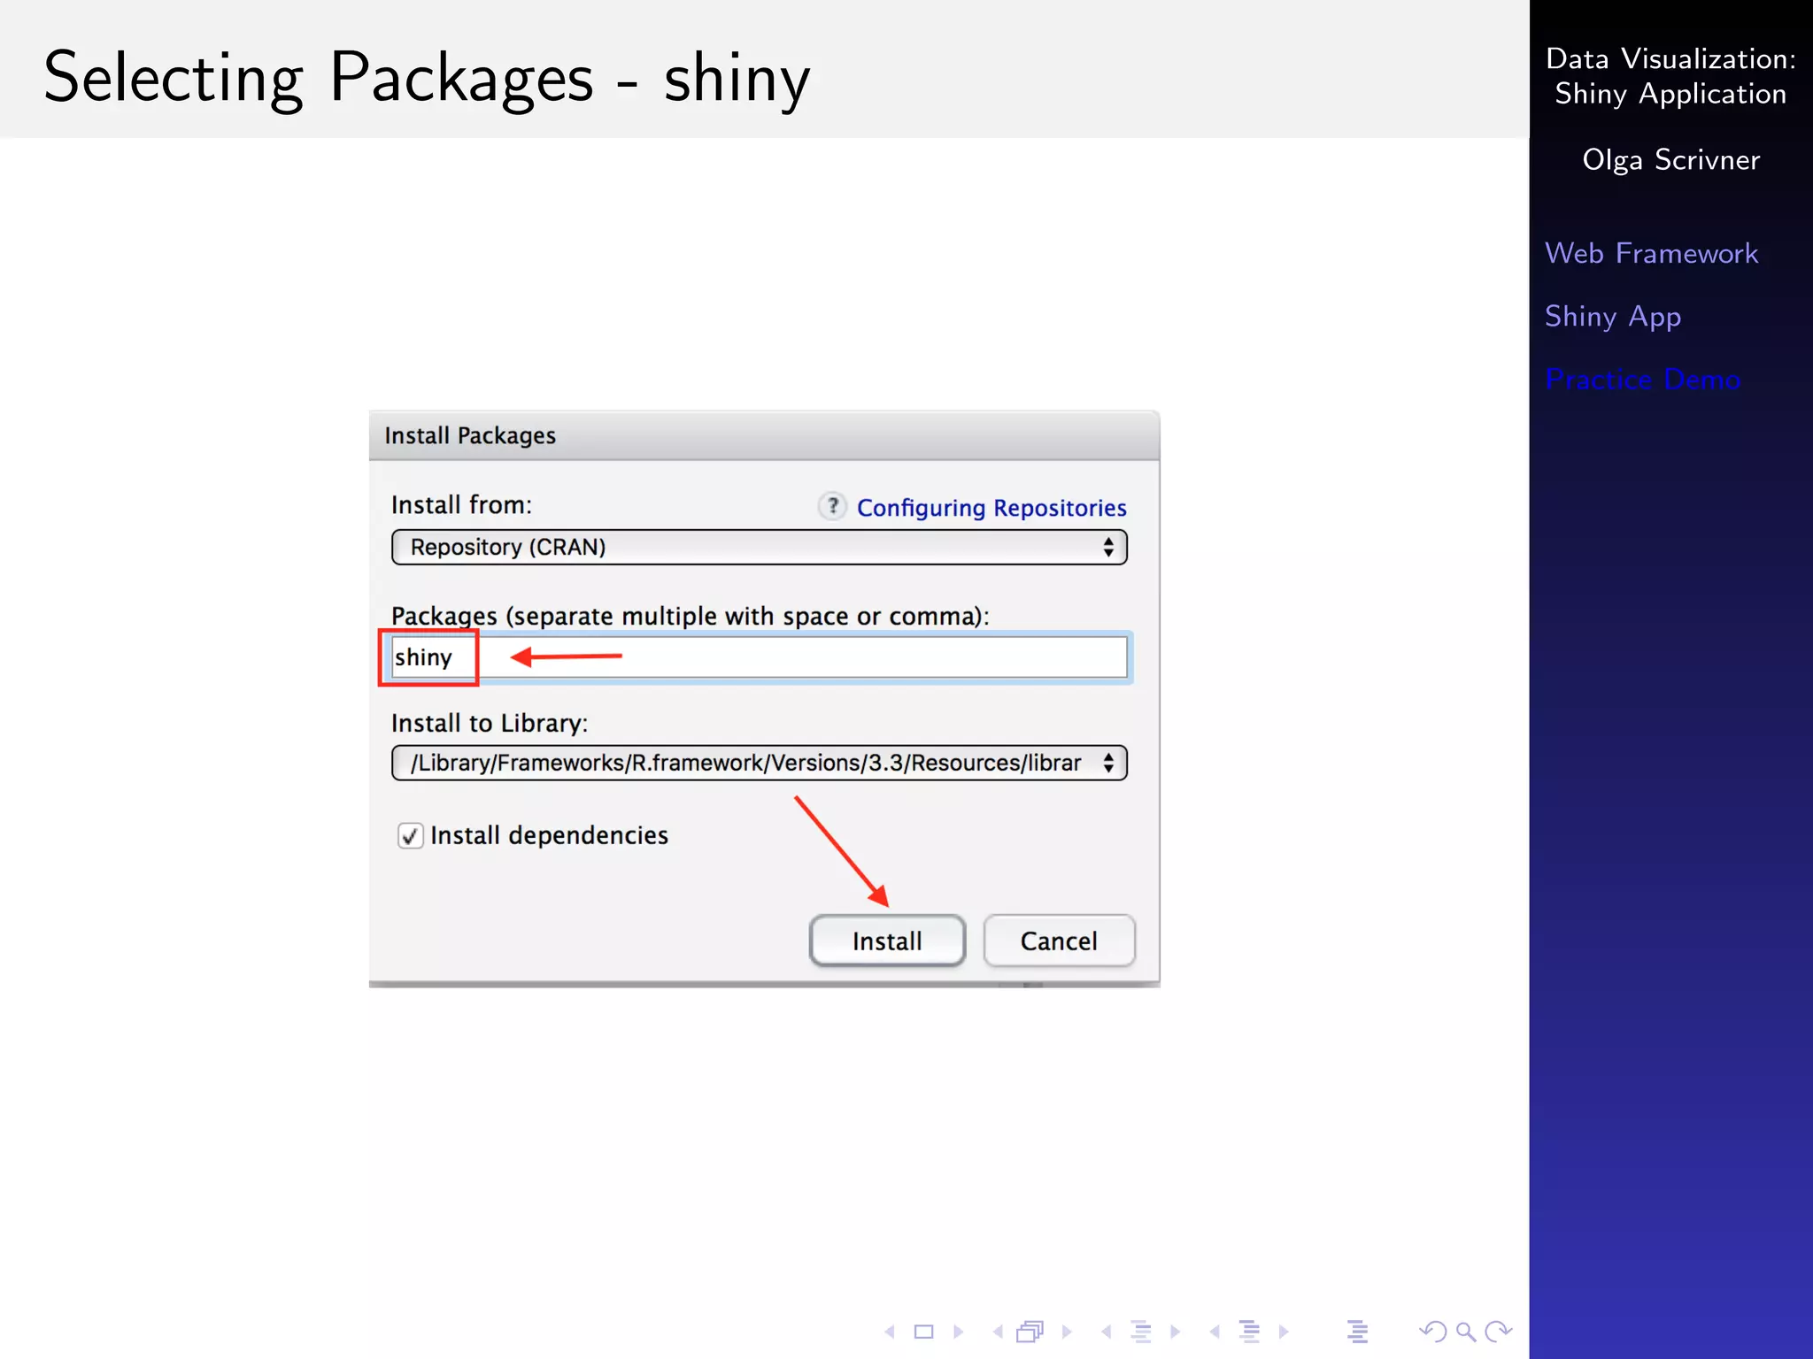Go to next frame via stacked-frames right arrow
This screenshot has width=1813, height=1359.
pyautogui.click(x=1067, y=1332)
